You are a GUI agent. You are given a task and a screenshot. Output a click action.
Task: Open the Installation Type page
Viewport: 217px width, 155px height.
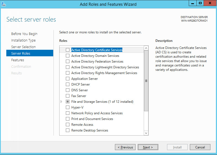[23, 40]
